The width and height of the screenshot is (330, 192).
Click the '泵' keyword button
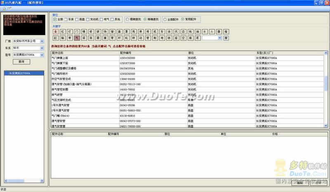click(198, 38)
